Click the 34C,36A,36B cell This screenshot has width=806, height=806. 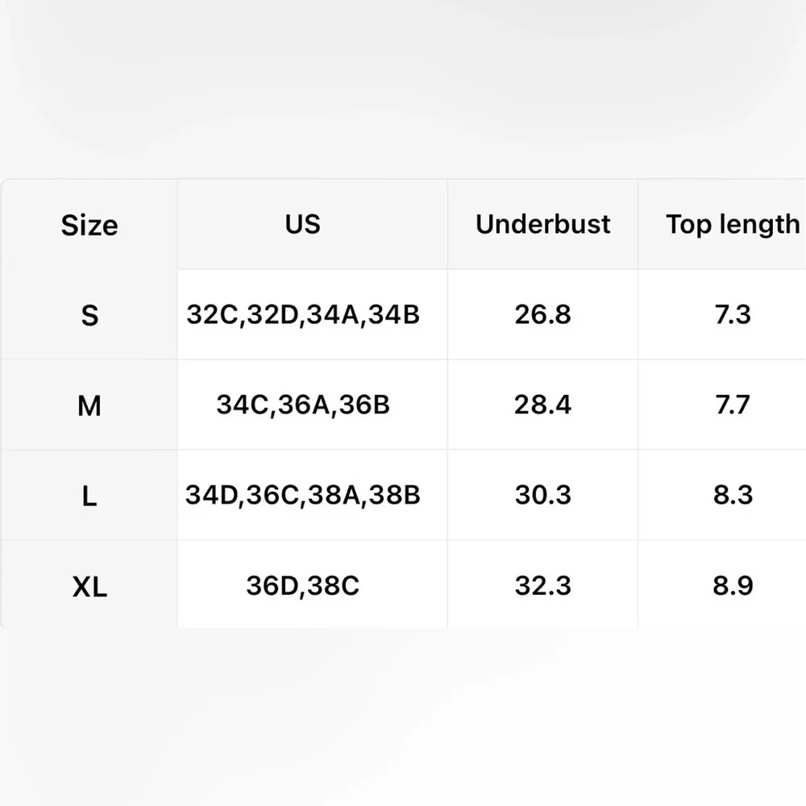click(x=303, y=405)
